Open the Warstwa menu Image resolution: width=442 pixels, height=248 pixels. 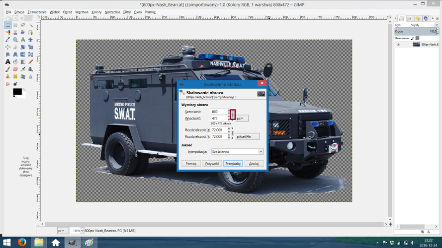click(82, 12)
